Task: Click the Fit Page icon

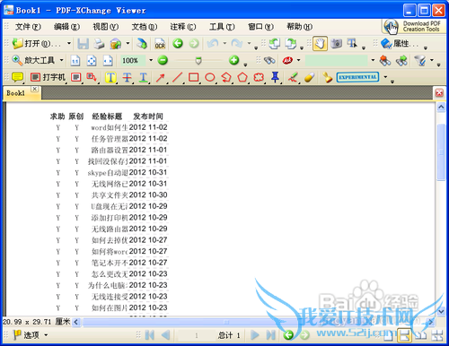Action: pyautogui.click(x=92, y=61)
